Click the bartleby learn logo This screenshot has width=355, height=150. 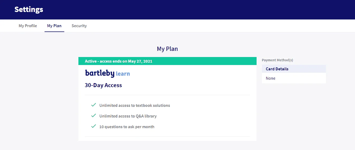click(x=107, y=73)
